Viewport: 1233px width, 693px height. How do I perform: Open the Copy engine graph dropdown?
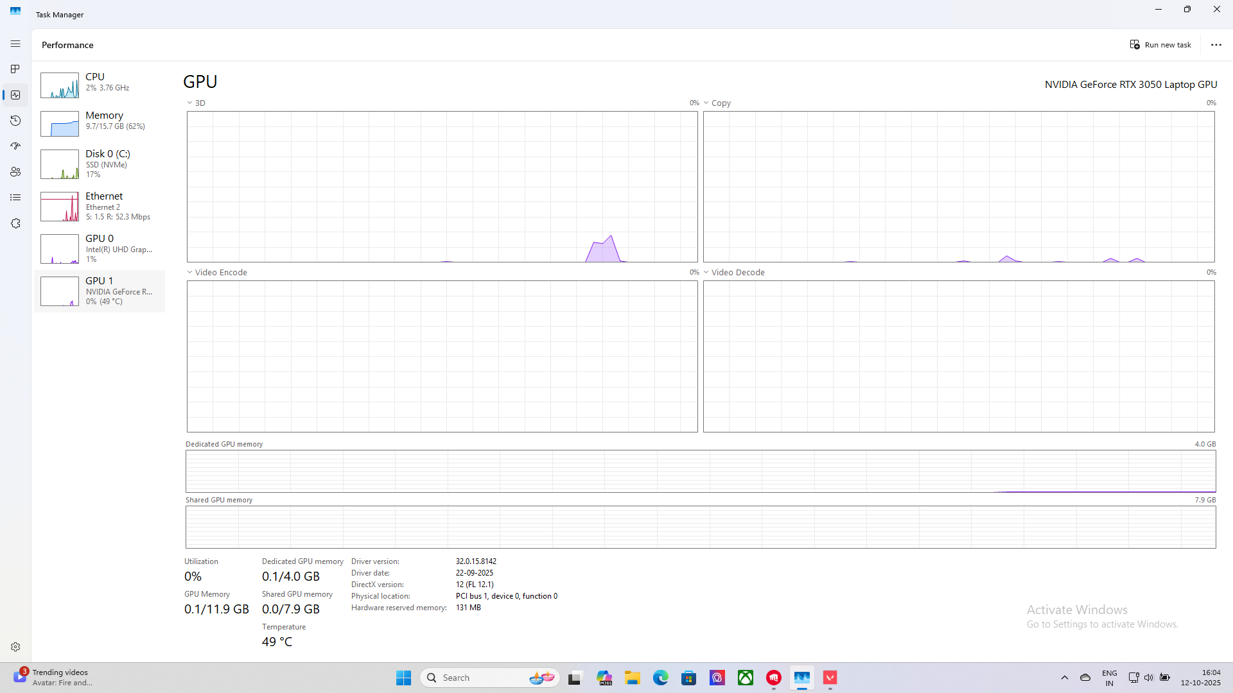click(x=717, y=103)
